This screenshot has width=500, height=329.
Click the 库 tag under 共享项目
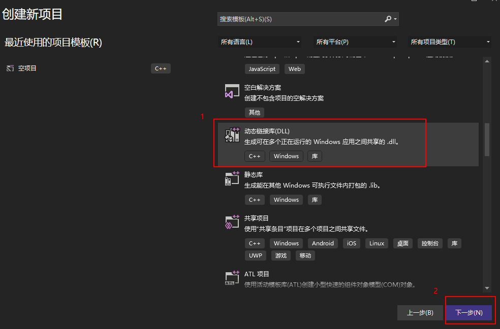pyautogui.click(x=454, y=243)
